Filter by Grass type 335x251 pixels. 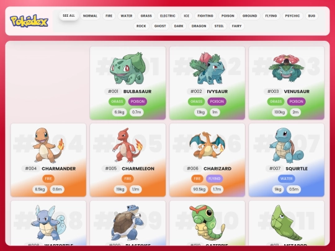tap(146, 15)
